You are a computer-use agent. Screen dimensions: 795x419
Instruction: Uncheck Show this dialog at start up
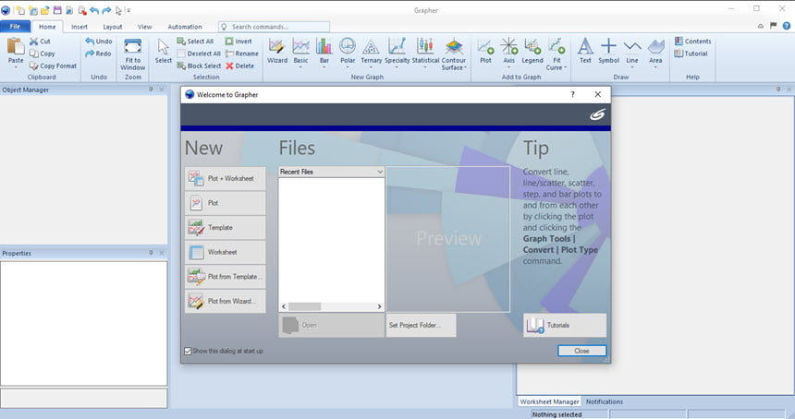188,352
